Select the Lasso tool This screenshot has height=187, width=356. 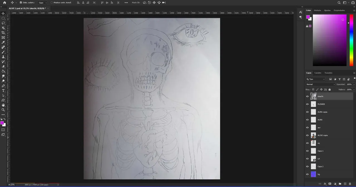click(3, 23)
